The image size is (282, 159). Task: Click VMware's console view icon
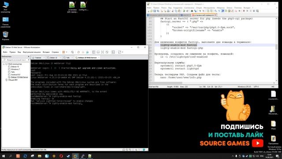pos(113,52)
